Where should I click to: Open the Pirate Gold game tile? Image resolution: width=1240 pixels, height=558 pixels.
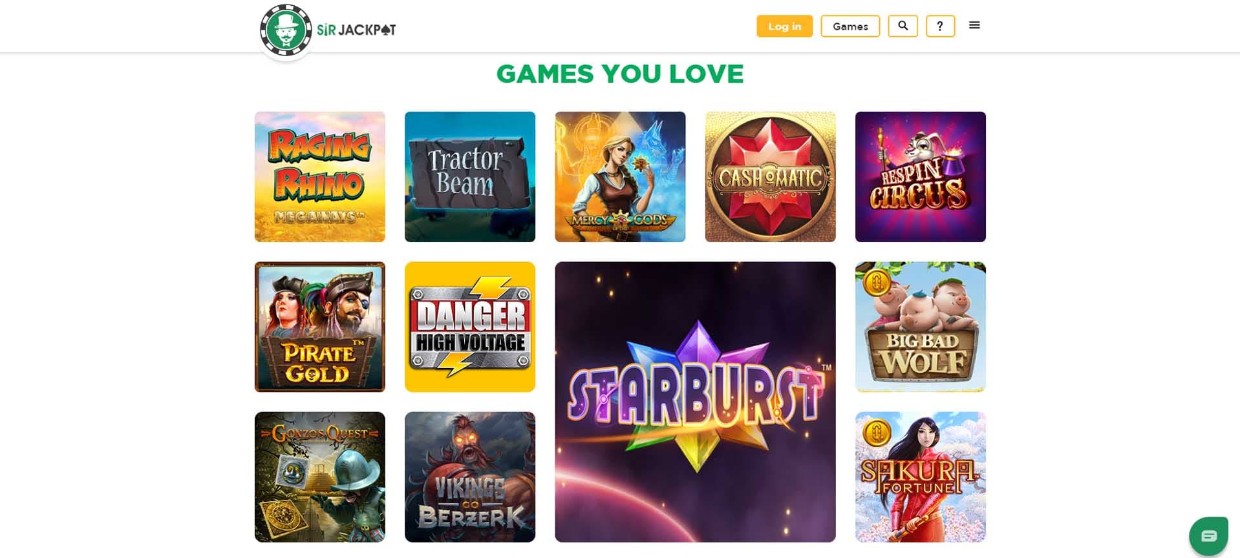320,327
